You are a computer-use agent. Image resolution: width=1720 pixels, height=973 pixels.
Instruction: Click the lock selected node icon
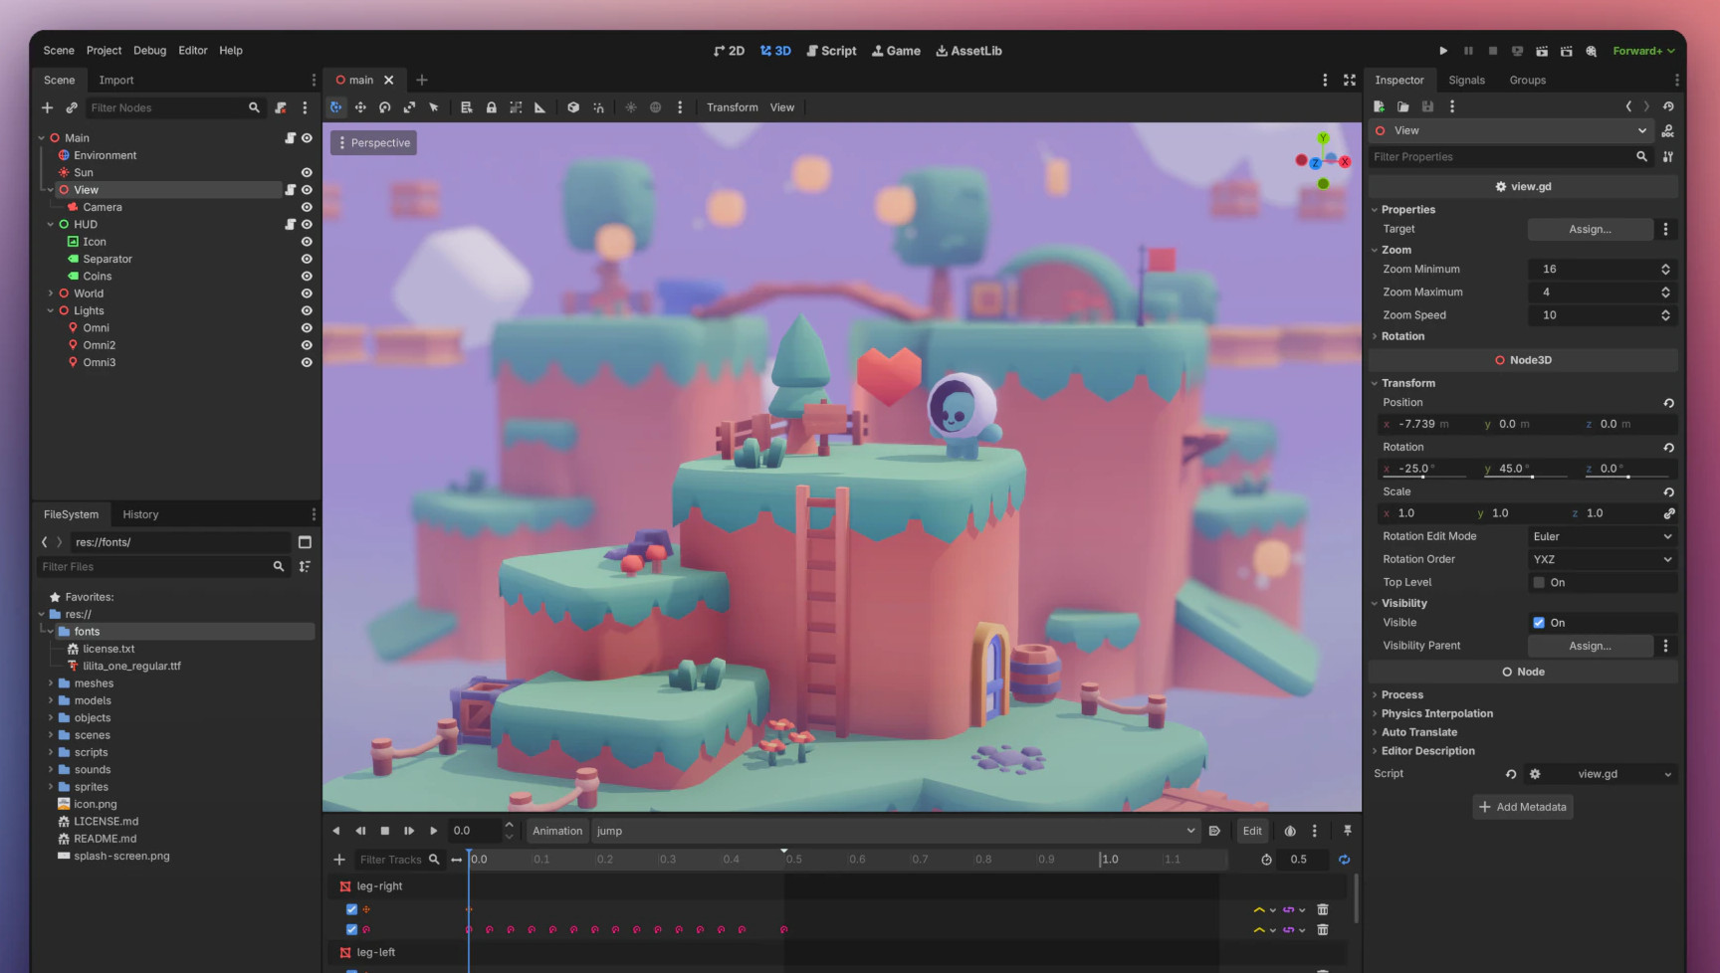(491, 107)
